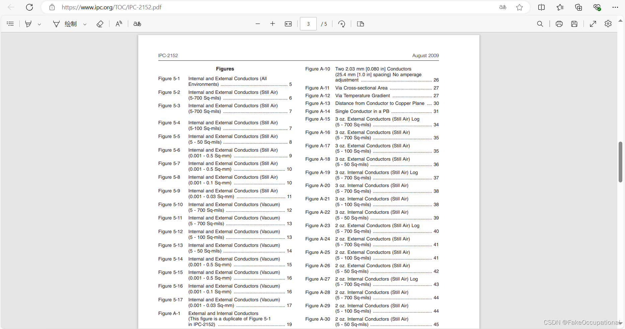Click 'External and Internal Conductors' text

coord(223,313)
